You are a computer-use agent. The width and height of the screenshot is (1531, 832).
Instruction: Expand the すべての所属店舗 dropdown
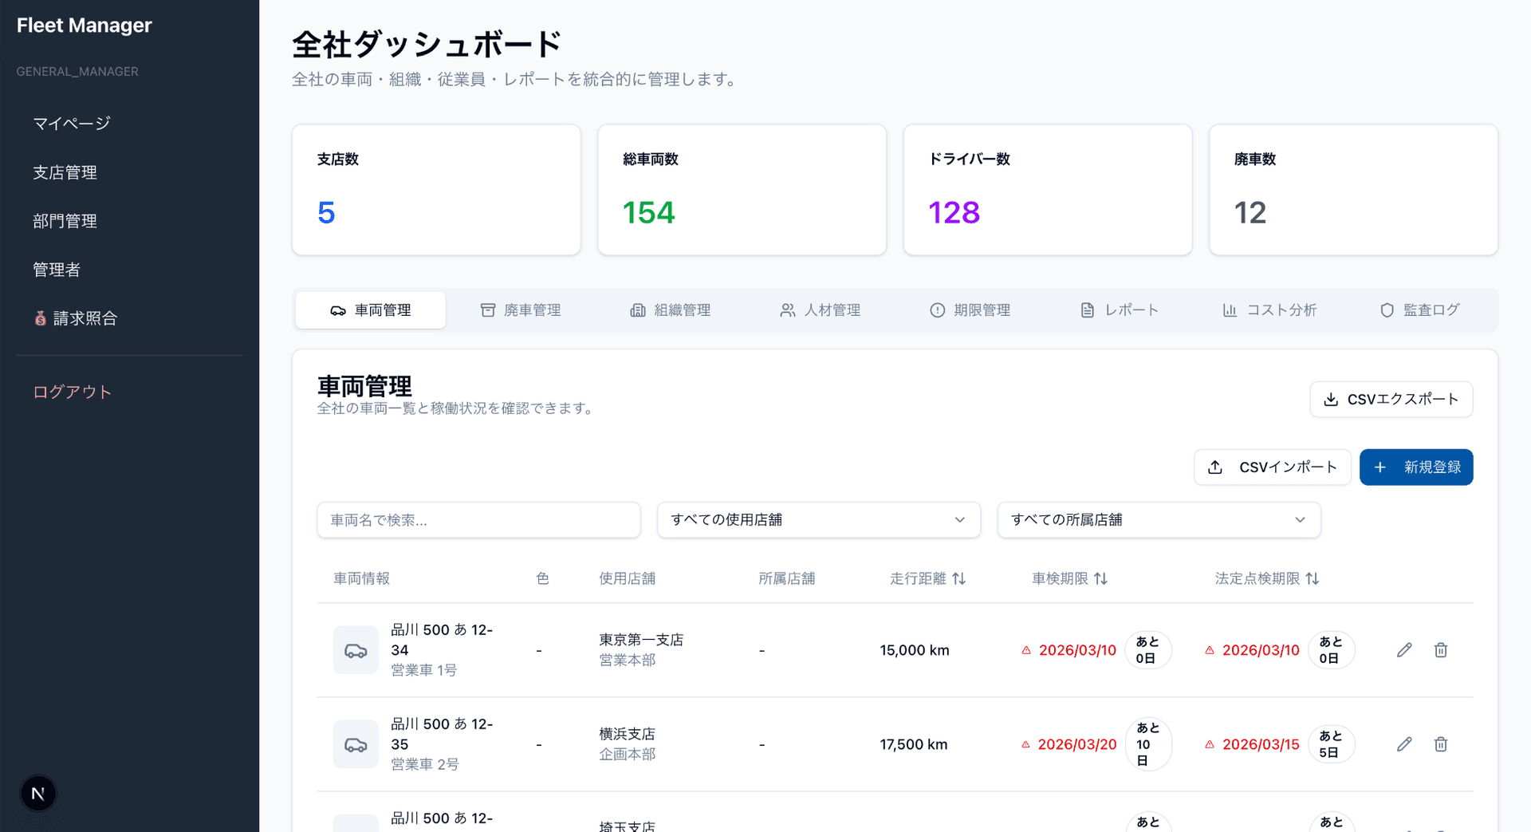[x=1158, y=520]
